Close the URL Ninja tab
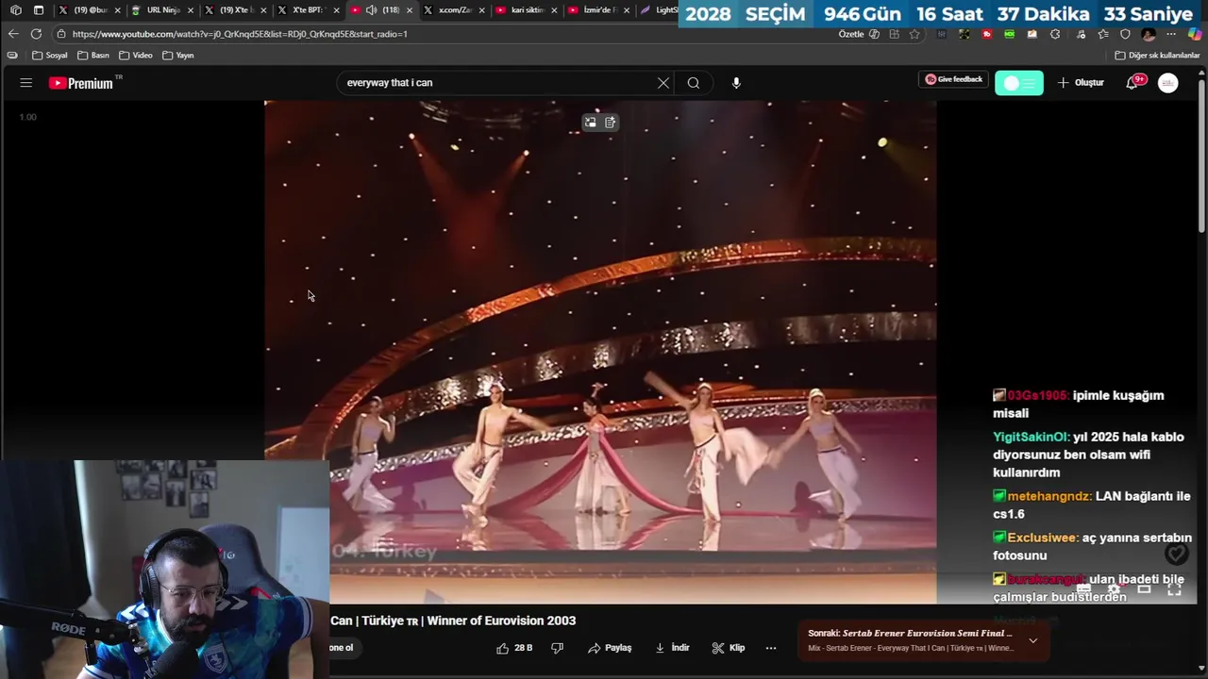The height and width of the screenshot is (679, 1208). tap(191, 10)
